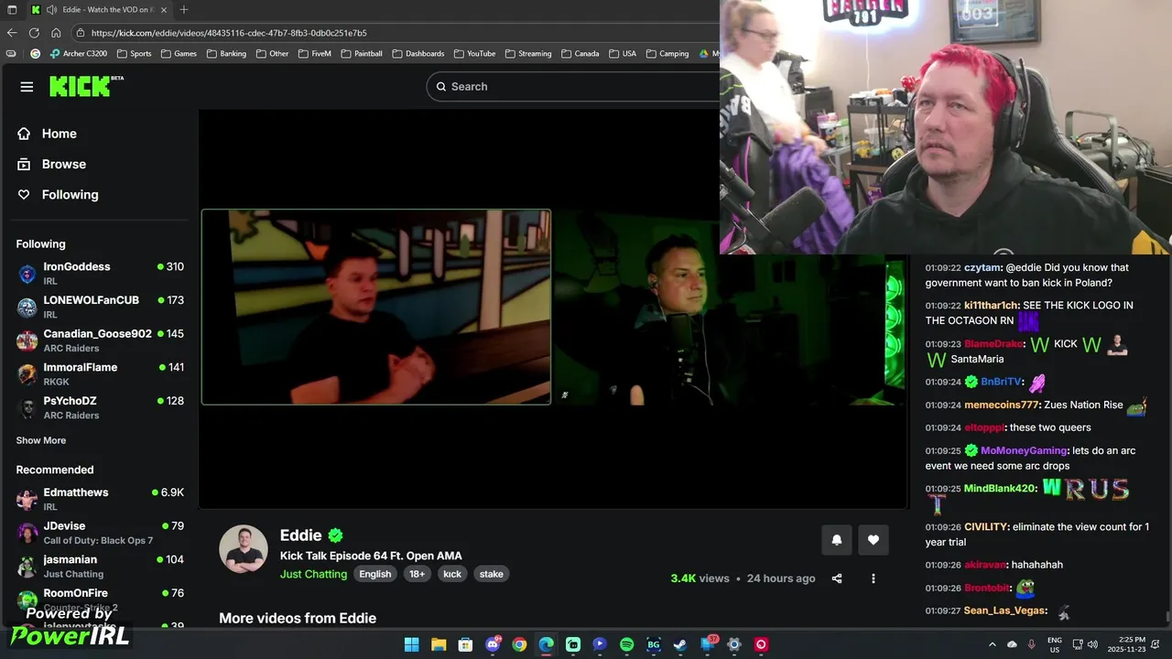Open Chrome from taskbar

coord(519,644)
